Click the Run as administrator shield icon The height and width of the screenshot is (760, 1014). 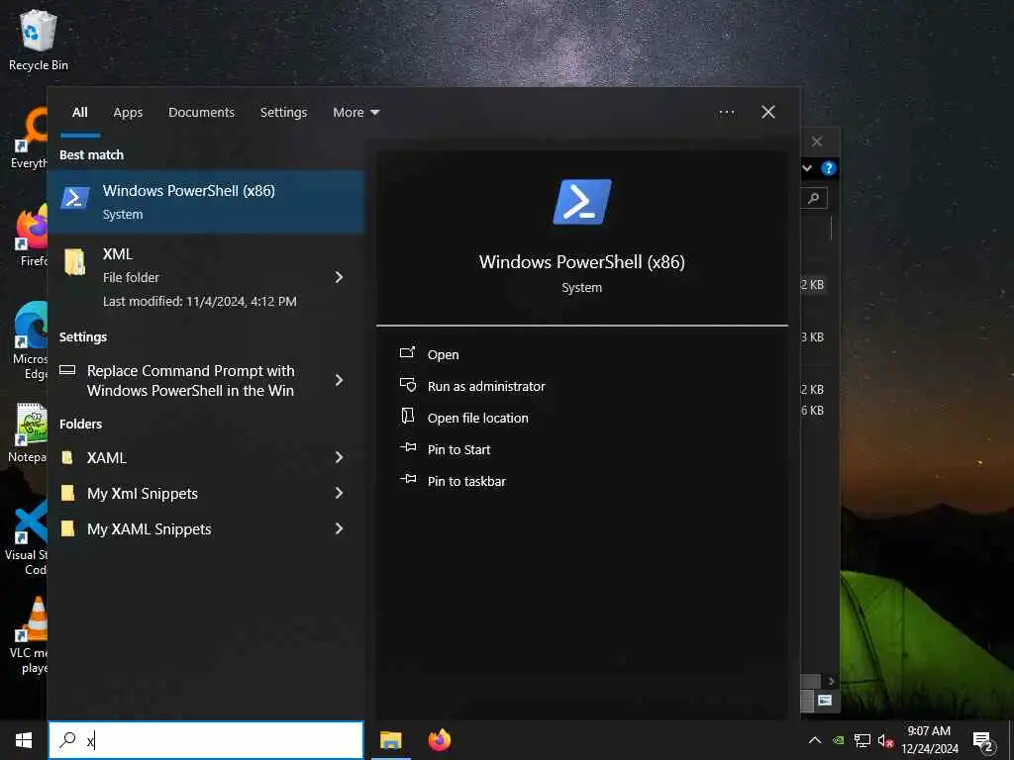point(407,385)
